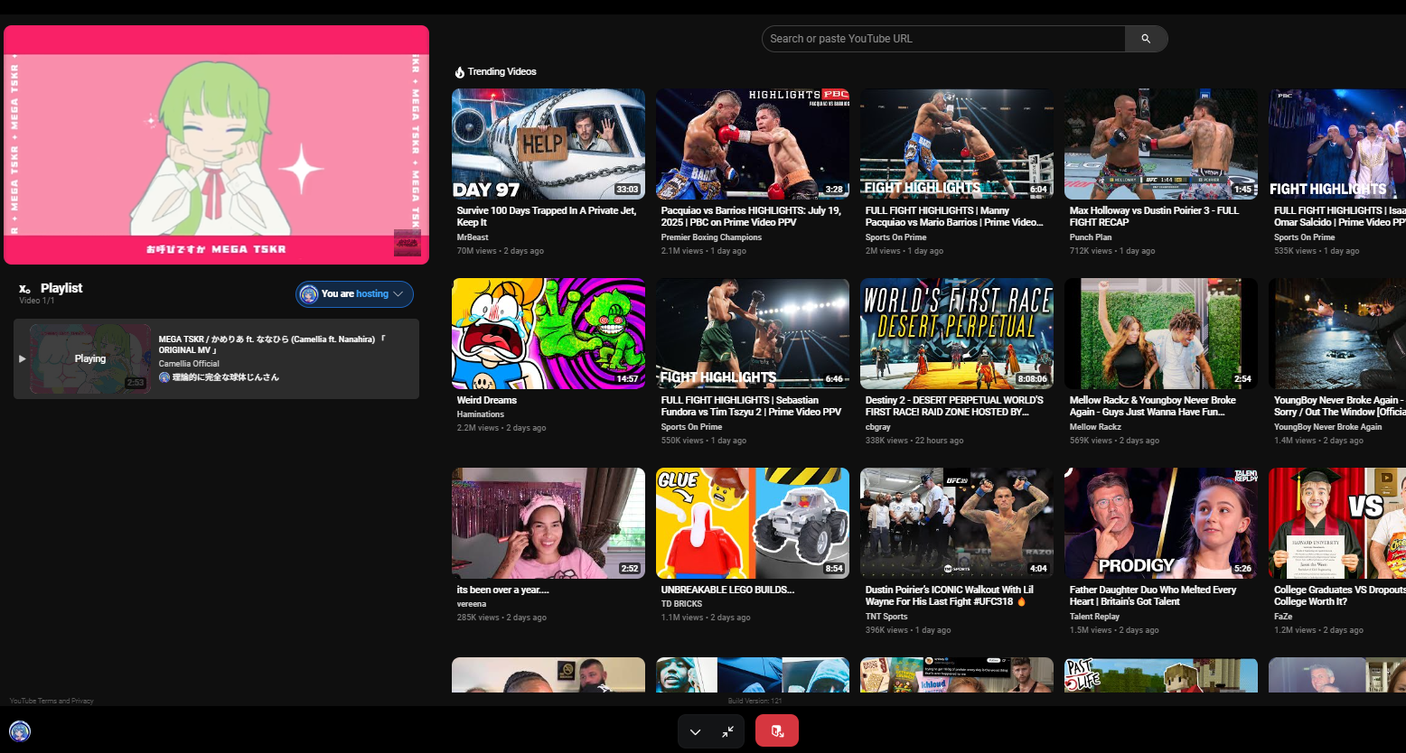
Task: Click the FaZe channel name
Action: [x=1283, y=617]
